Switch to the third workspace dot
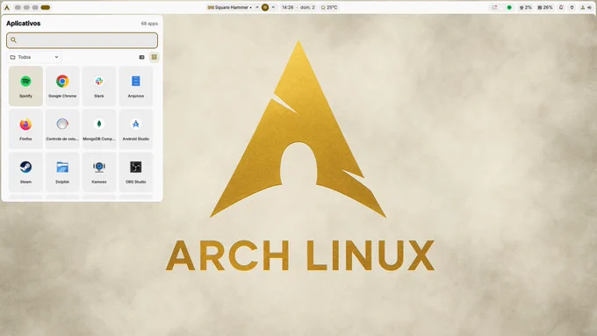Screen dimensions: 597x336 tap(35, 7)
